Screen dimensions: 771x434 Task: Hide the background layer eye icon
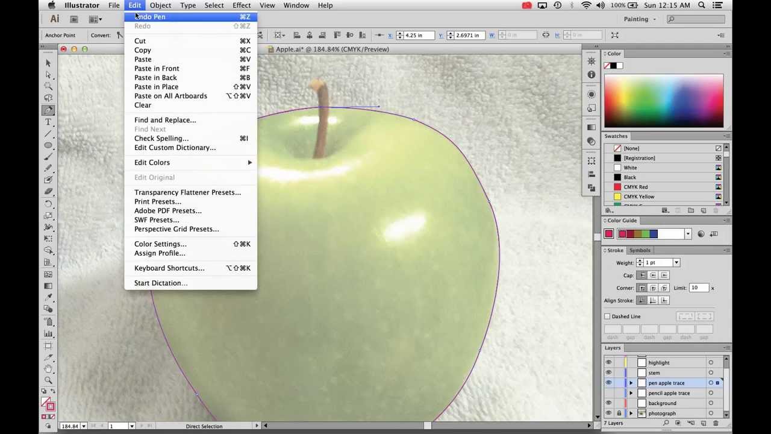608,403
